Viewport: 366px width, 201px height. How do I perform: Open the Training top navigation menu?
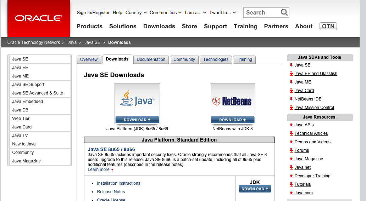click(x=245, y=26)
